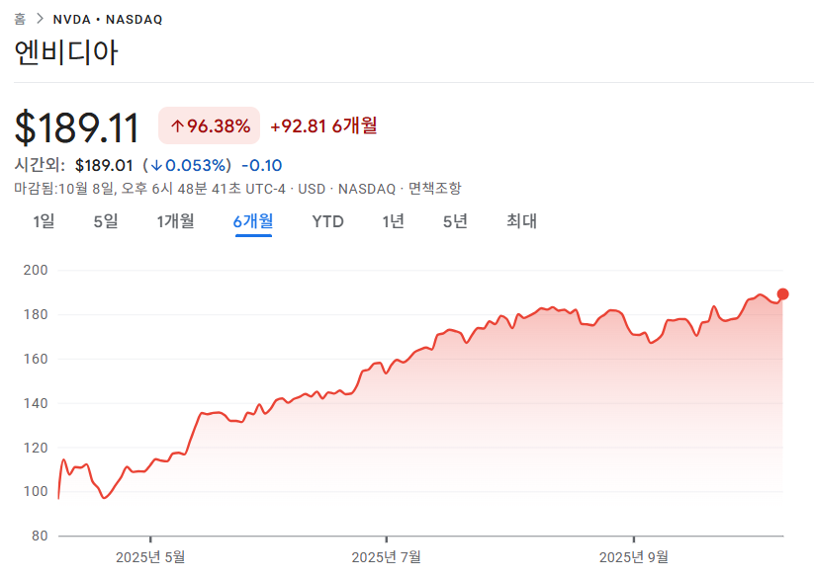The height and width of the screenshot is (579, 814).
Task: Click the 2025년 7월 axis label
Action: coord(386,557)
